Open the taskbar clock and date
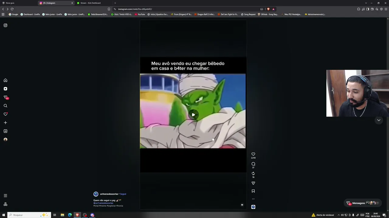 tap(376, 215)
